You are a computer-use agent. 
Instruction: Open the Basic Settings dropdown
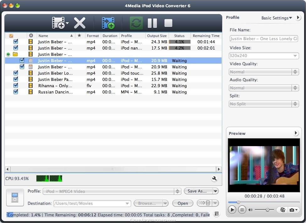(x=276, y=18)
